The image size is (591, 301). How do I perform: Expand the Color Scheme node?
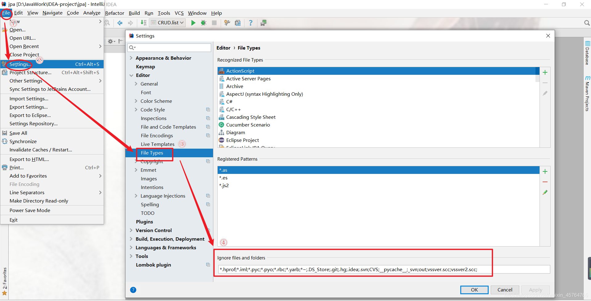click(x=136, y=101)
